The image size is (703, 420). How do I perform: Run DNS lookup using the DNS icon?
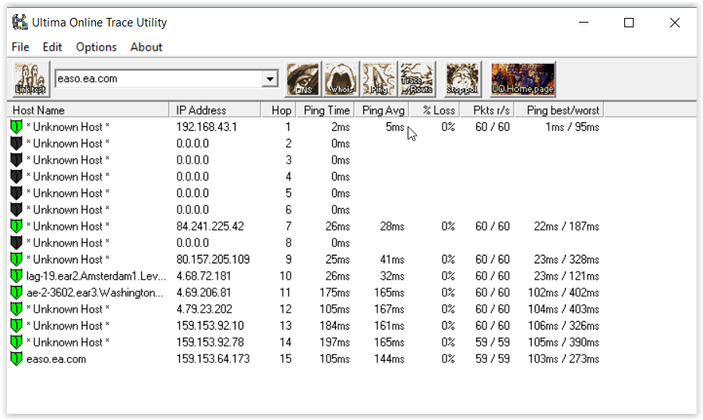[x=304, y=79]
